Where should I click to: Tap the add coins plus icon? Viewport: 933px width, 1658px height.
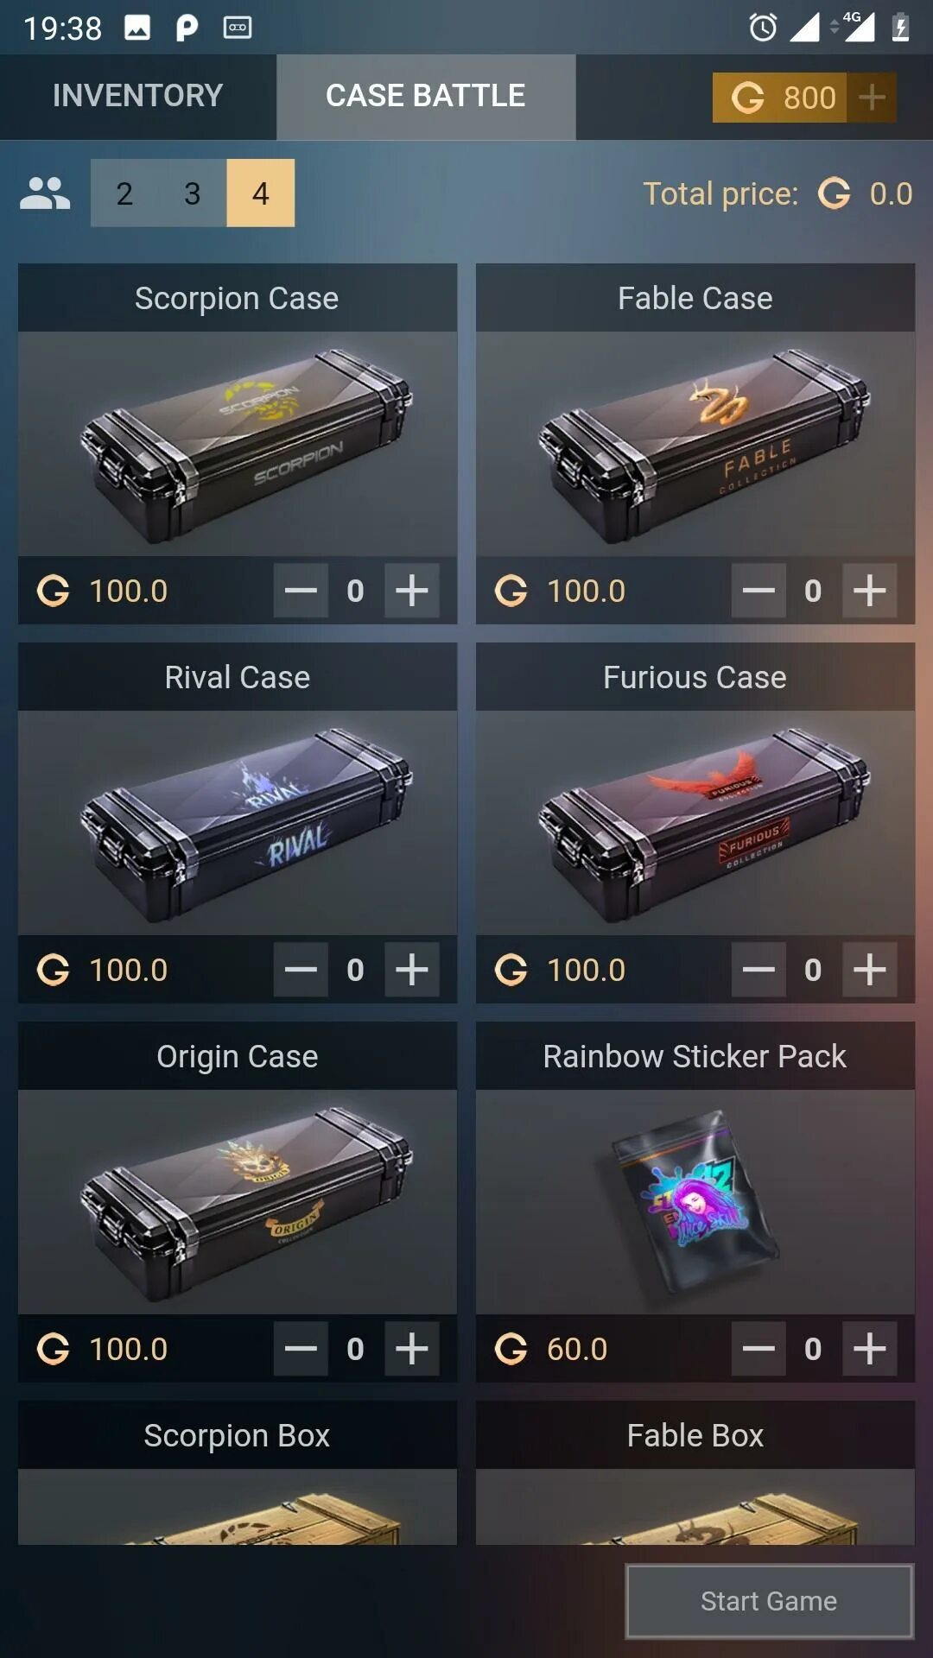tap(872, 97)
